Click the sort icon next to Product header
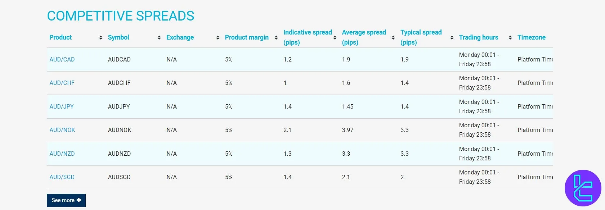Image resolution: width=605 pixels, height=210 pixels. pyautogui.click(x=101, y=37)
